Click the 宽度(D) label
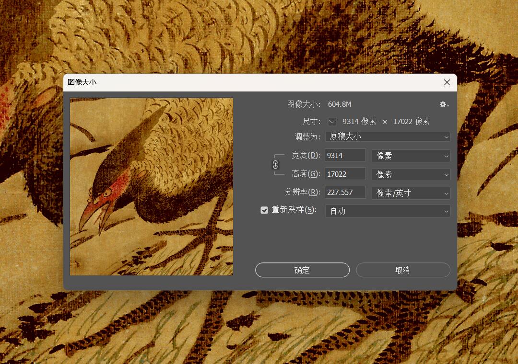The width and height of the screenshot is (518, 364). pos(306,155)
